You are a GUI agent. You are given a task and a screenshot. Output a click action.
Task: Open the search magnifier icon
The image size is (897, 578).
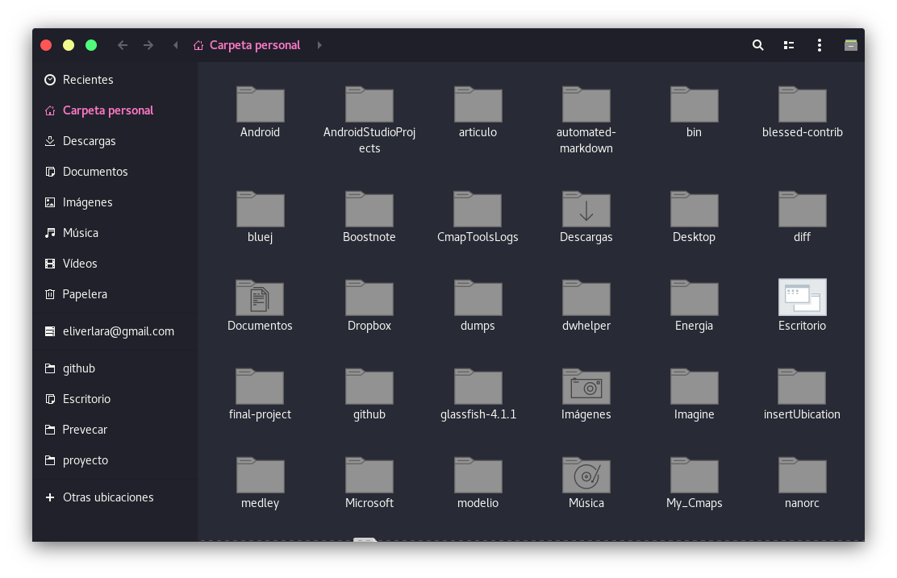point(757,45)
